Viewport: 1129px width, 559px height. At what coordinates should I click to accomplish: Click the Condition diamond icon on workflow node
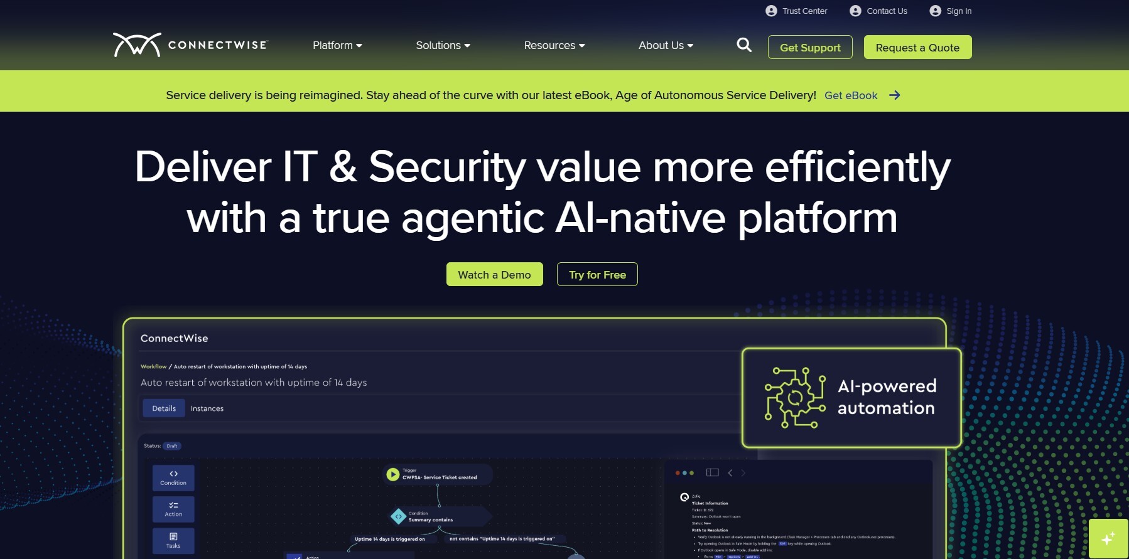click(398, 516)
